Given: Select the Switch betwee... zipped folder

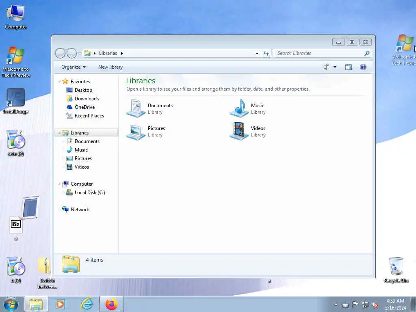Looking at the screenshot, I should (x=46, y=273).
